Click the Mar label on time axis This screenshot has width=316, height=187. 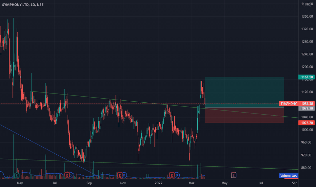[192, 183]
